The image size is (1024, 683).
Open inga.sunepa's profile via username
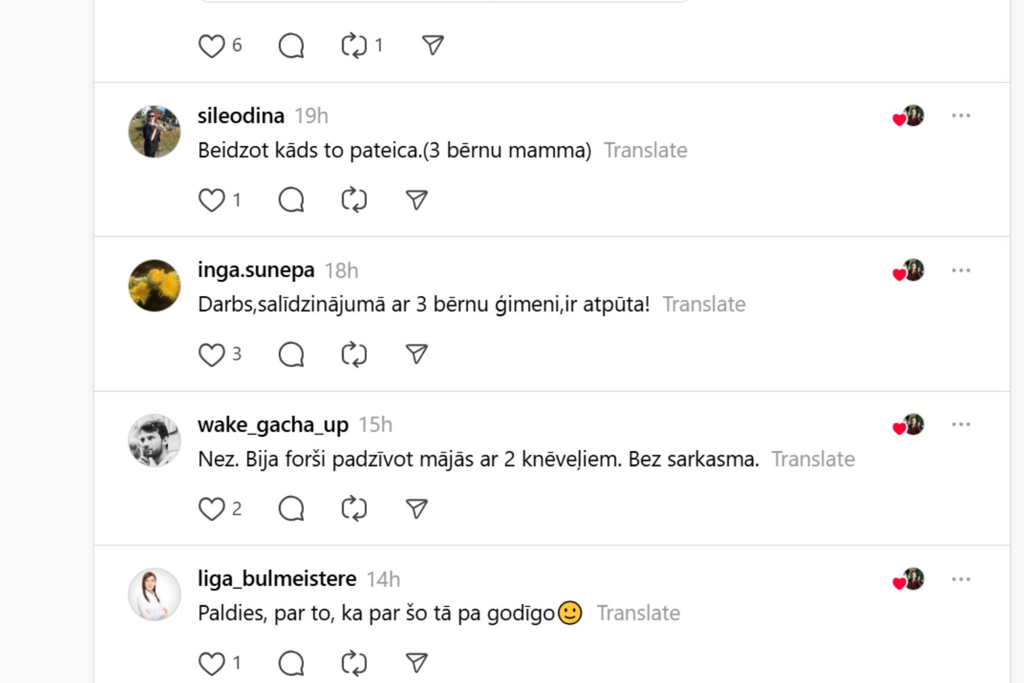coord(256,270)
